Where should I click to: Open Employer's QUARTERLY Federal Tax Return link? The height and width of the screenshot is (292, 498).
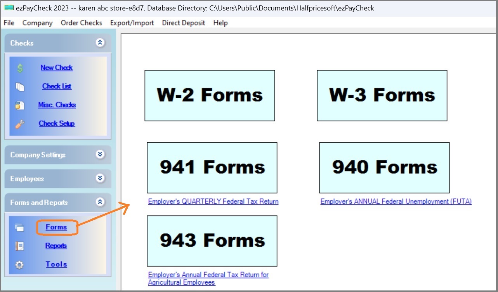pos(213,201)
